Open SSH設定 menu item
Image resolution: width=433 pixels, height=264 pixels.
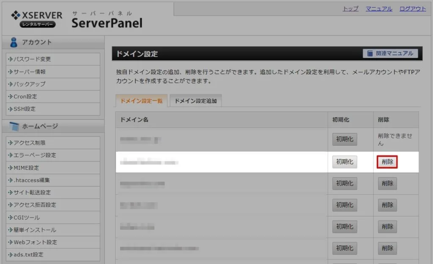[x=53, y=109]
